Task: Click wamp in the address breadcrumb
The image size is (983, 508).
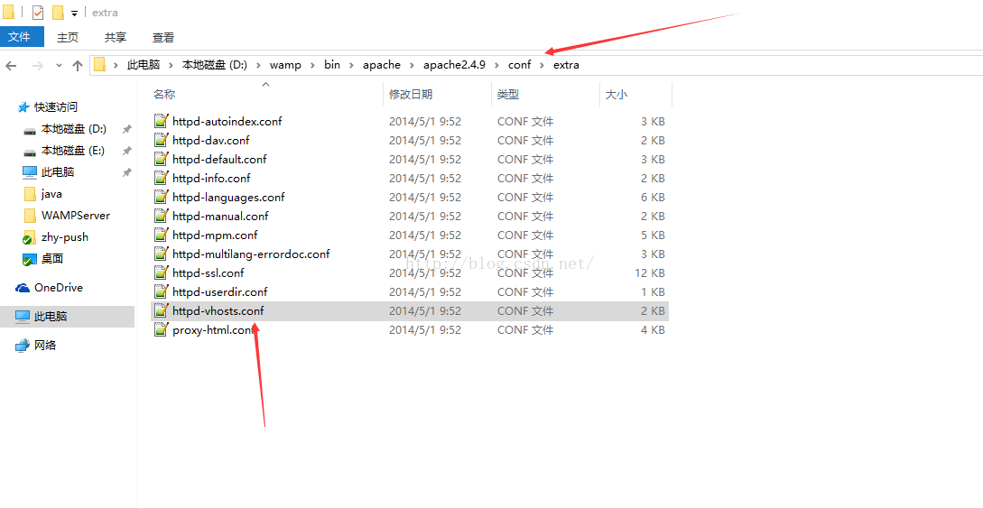Action: click(285, 65)
